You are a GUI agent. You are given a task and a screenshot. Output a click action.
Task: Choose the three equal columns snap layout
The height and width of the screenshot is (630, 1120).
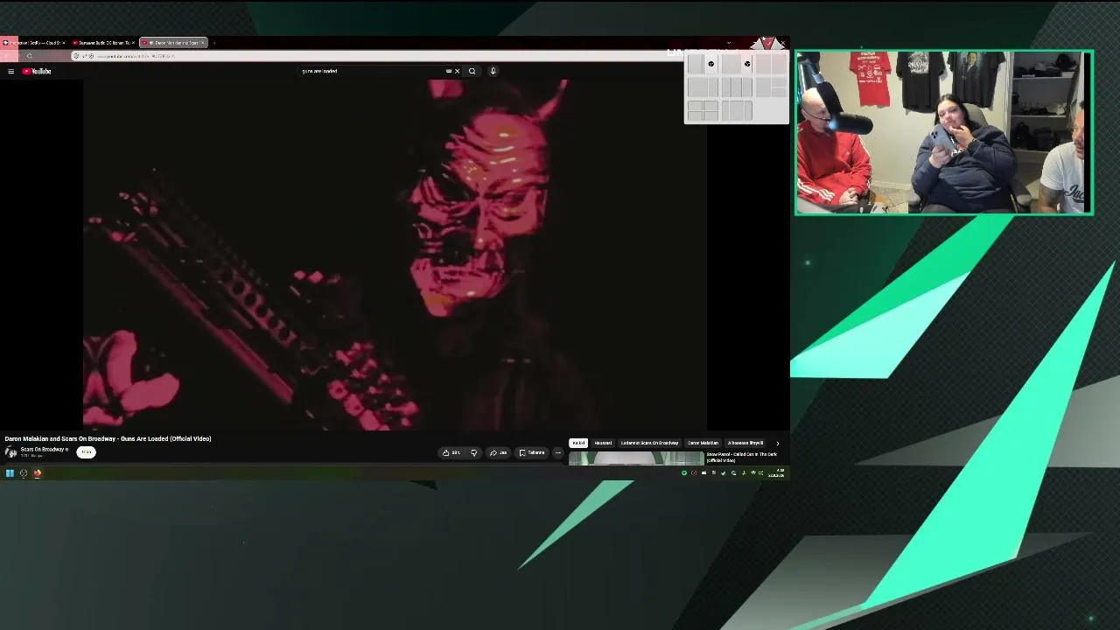tap(737, 87)
